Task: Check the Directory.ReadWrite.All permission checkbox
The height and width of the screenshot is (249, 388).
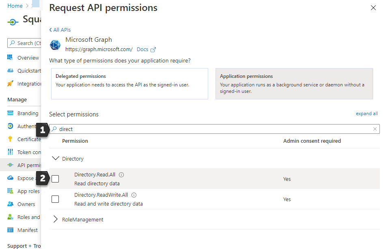Action: tap(55, 199)
